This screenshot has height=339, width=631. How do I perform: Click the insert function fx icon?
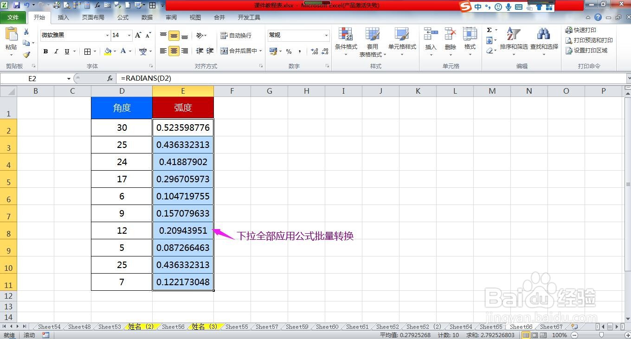point(110,78)
